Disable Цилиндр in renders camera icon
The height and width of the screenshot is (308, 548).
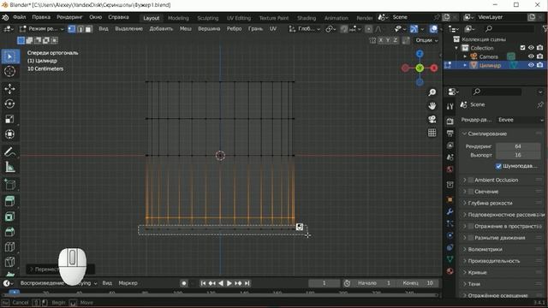(x=540, y=65)
